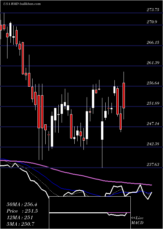Click the 247.14 price level label
Screen dimensions: 163x229
click(x=153, y=124)
